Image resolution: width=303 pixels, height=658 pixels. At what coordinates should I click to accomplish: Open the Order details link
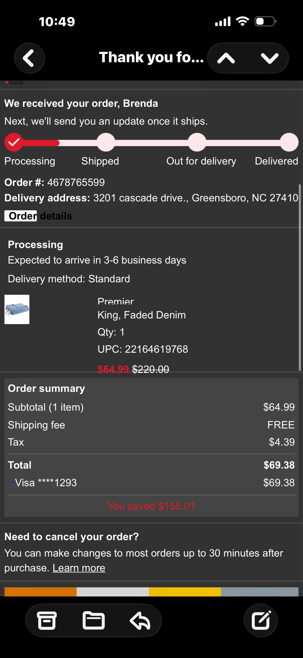click(38, 216)
